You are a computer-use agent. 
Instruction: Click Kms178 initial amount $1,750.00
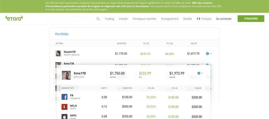(117, 73)
